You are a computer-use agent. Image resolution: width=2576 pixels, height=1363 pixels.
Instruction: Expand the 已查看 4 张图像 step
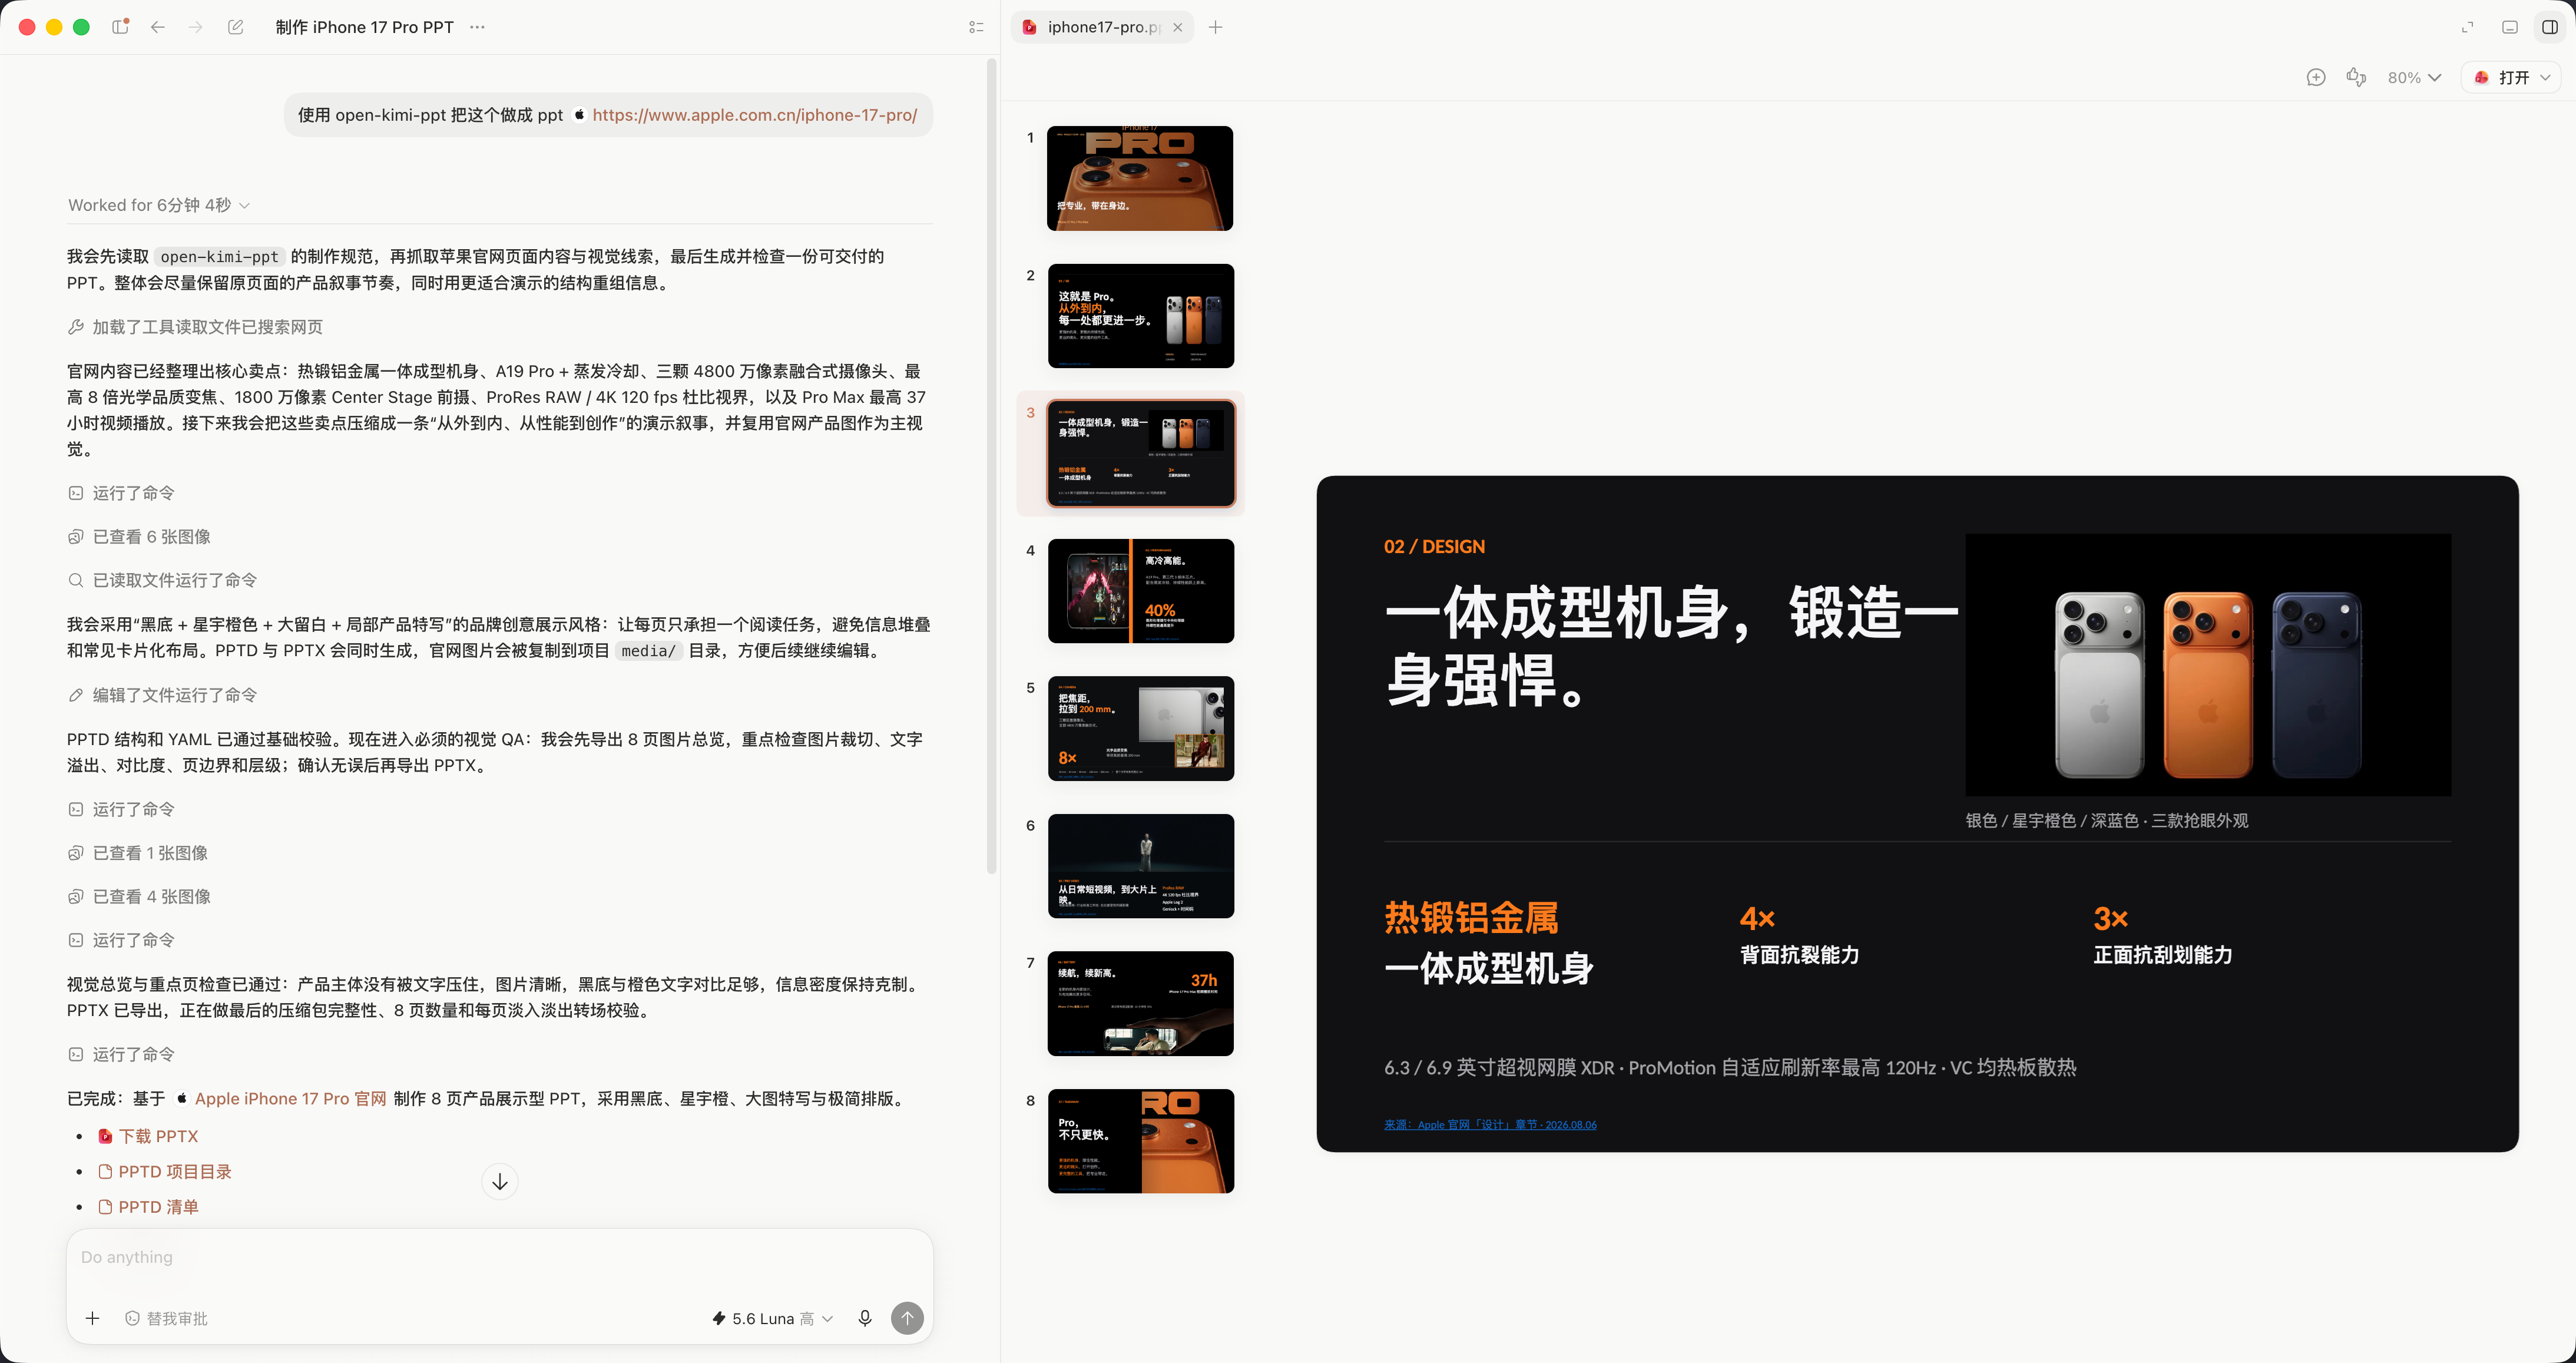[139, 897]
